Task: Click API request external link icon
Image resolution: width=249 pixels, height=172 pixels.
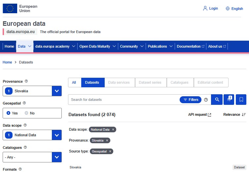Action: pos(209,115)
